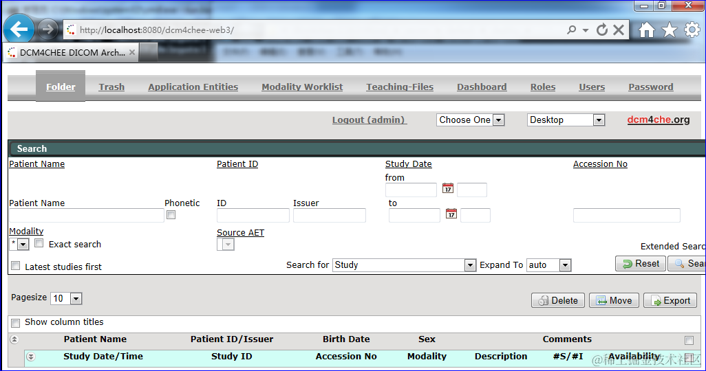The height and width of the screenshot is (371, 706).
Task: Visit the dcm4che.org link
Action: pyautogui.click(x=659, y=120)
